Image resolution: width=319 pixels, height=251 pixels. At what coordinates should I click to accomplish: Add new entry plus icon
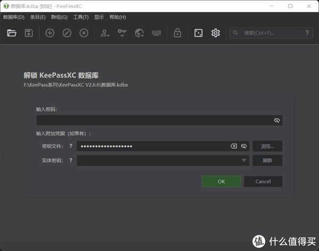click(x=50, y=33)
